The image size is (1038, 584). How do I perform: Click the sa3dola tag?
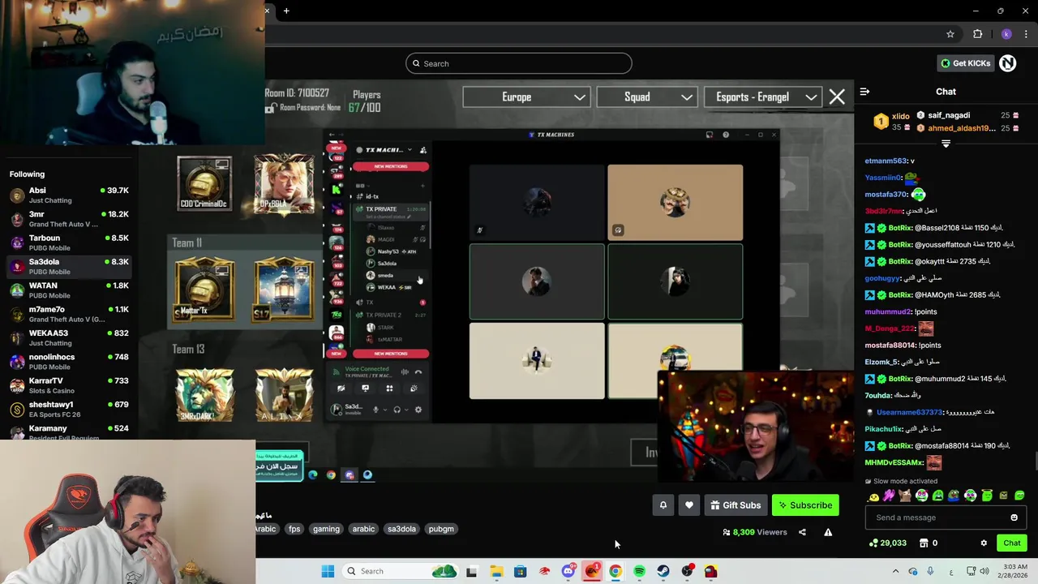(401, 529)
